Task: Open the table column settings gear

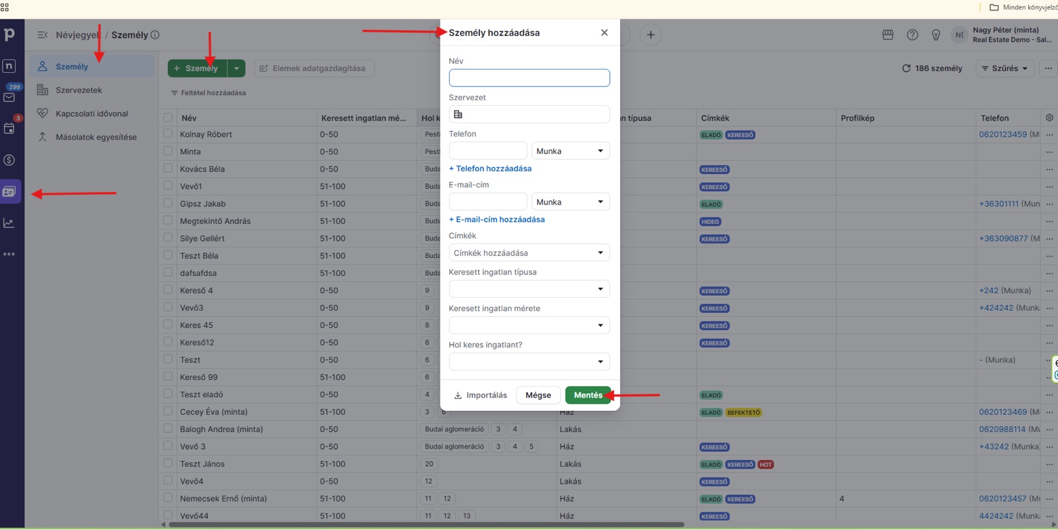Action: click(1049, 118)
